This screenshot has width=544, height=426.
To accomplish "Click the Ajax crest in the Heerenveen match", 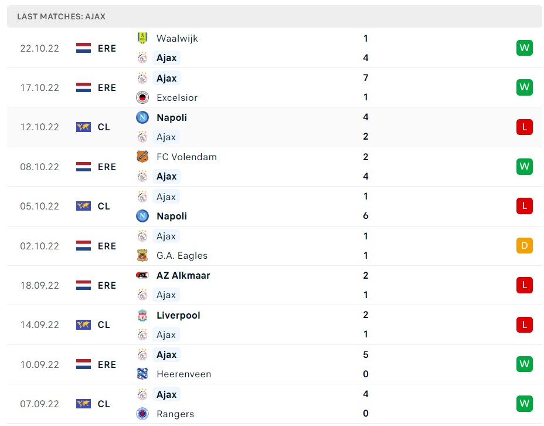I will pyautogui.click(x=142, y=354).
